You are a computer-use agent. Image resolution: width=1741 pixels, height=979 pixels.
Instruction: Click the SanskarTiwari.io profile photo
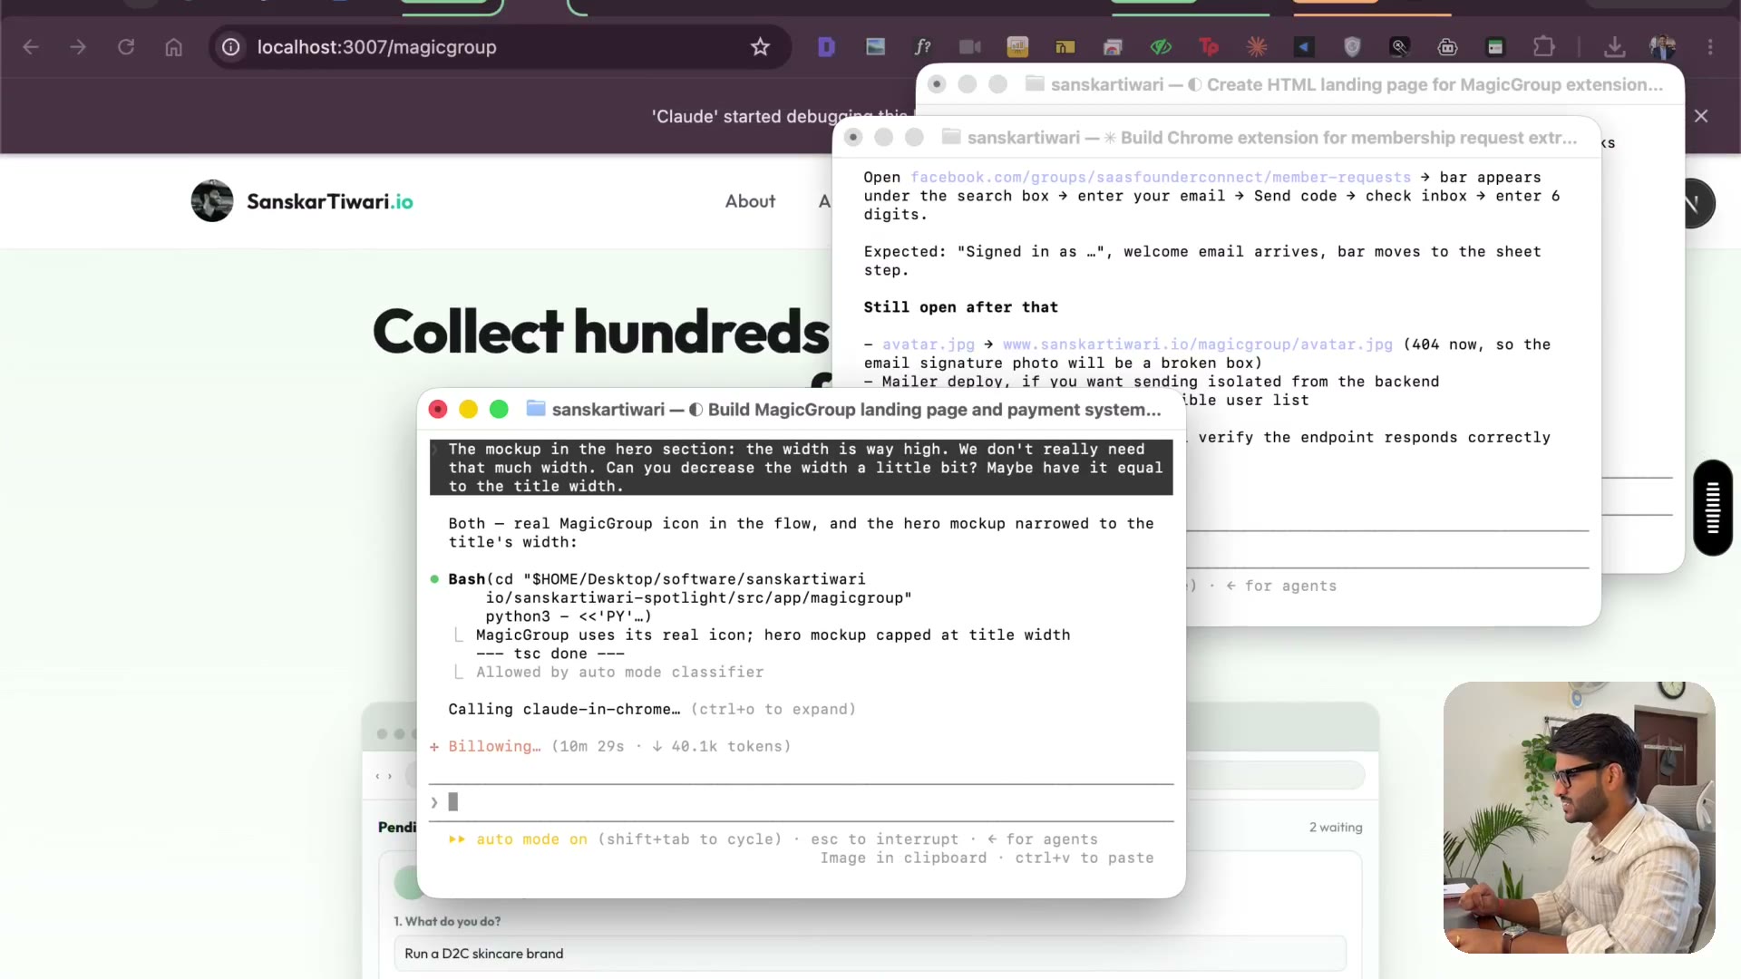212,200
